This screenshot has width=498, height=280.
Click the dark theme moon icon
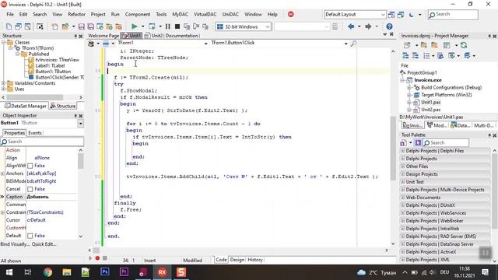coord(412,15)
